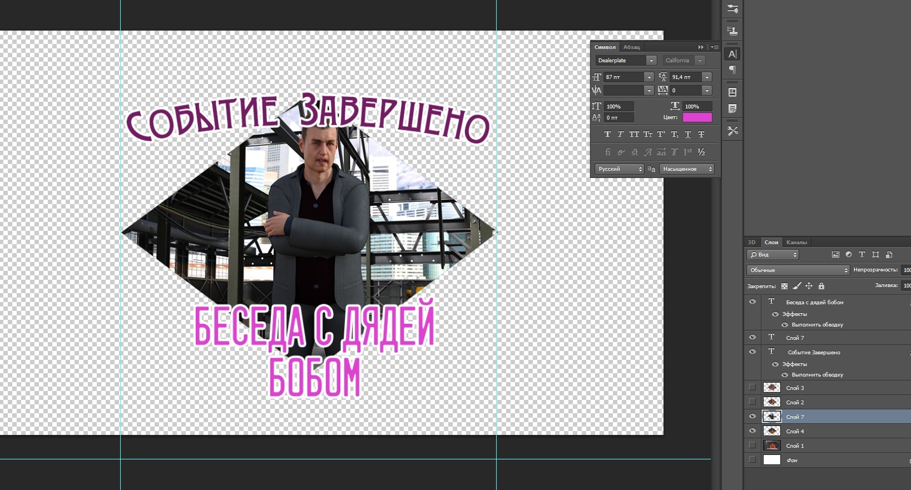This screenshot has height=490, width=911.
Task: Hide the 'Событие Завершено' text layer
Action: tap(752, 352)
